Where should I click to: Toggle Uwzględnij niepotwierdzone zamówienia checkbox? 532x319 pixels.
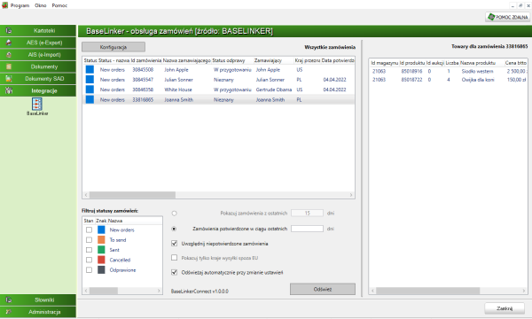tap(175, 244)
